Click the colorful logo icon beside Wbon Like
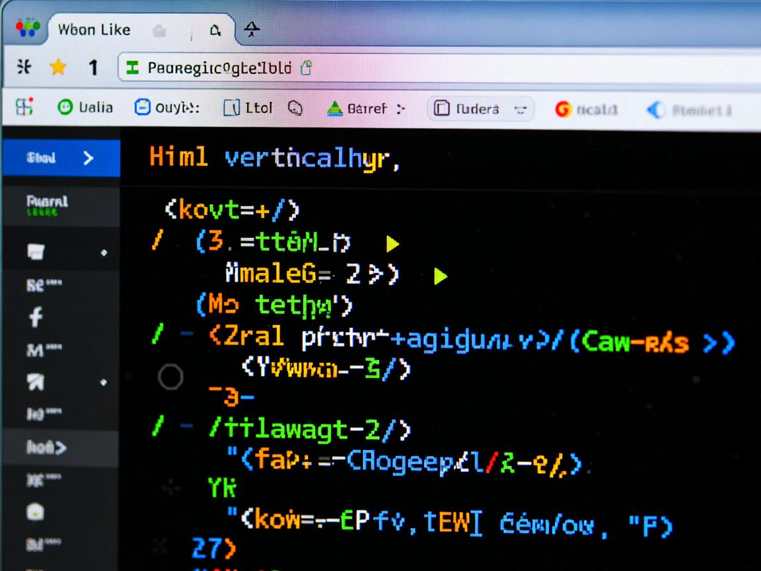This screenshot has height=571, width=761. pos(27,30)
